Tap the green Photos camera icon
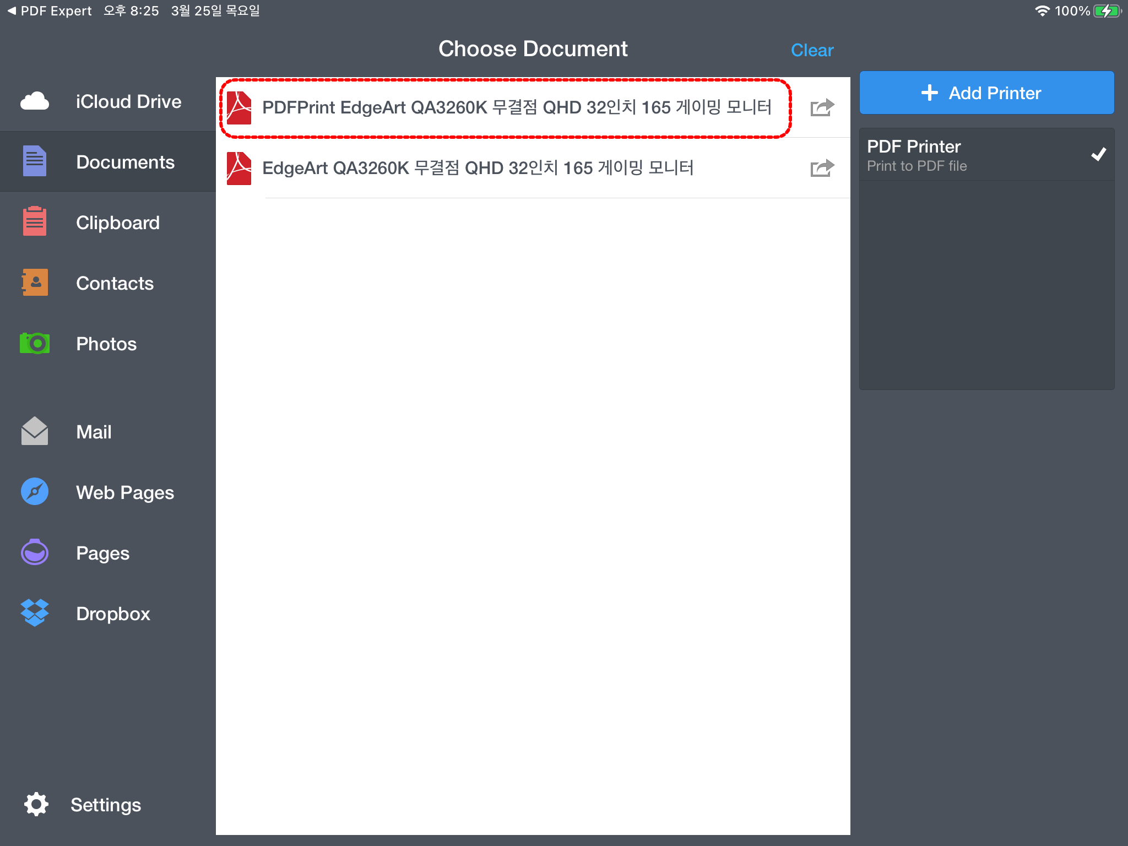The width and height of the screenshot is (1128, 846). [x=35, y=343]
